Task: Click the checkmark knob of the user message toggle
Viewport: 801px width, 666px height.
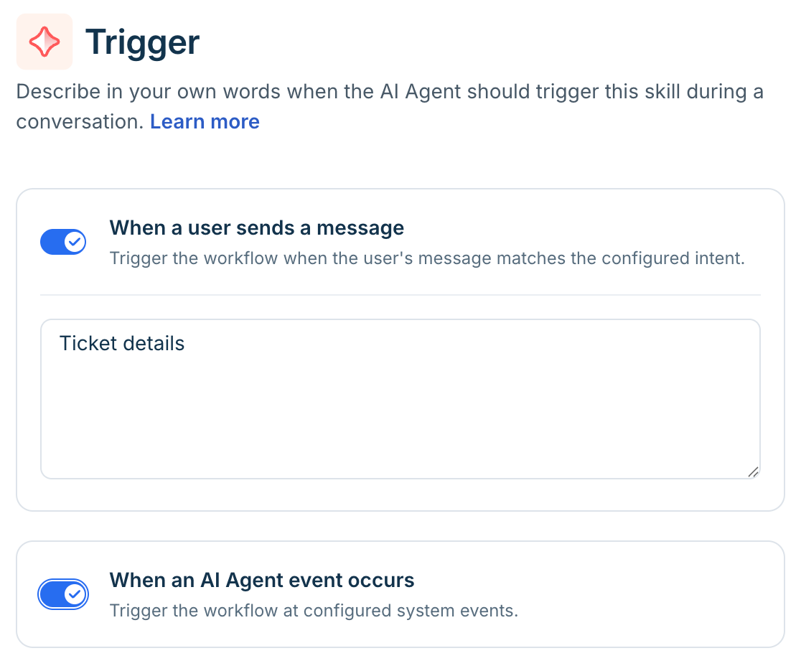Action: [x=75, y=242]
